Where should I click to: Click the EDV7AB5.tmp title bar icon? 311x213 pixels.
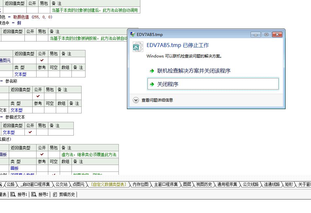(x=133, y=34)
